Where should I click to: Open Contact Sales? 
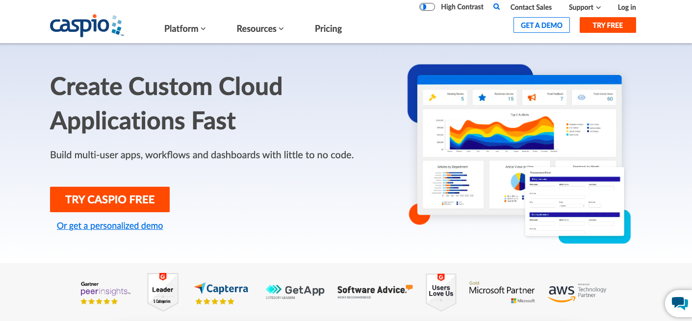531,7
